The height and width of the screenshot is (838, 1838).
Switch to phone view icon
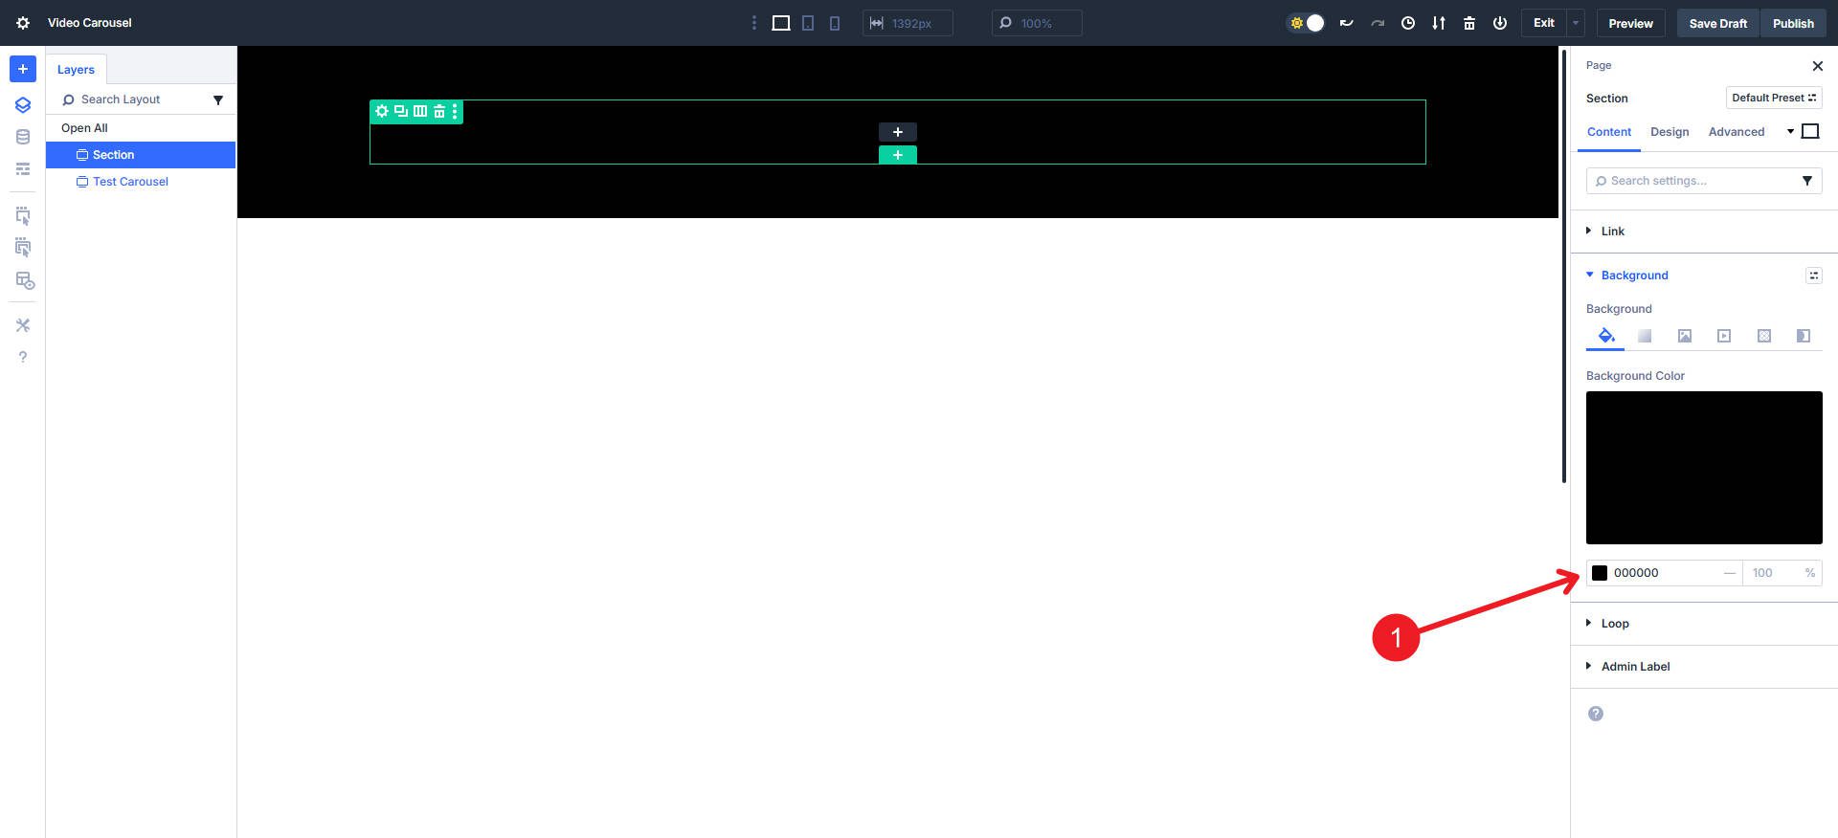[835, 23]
